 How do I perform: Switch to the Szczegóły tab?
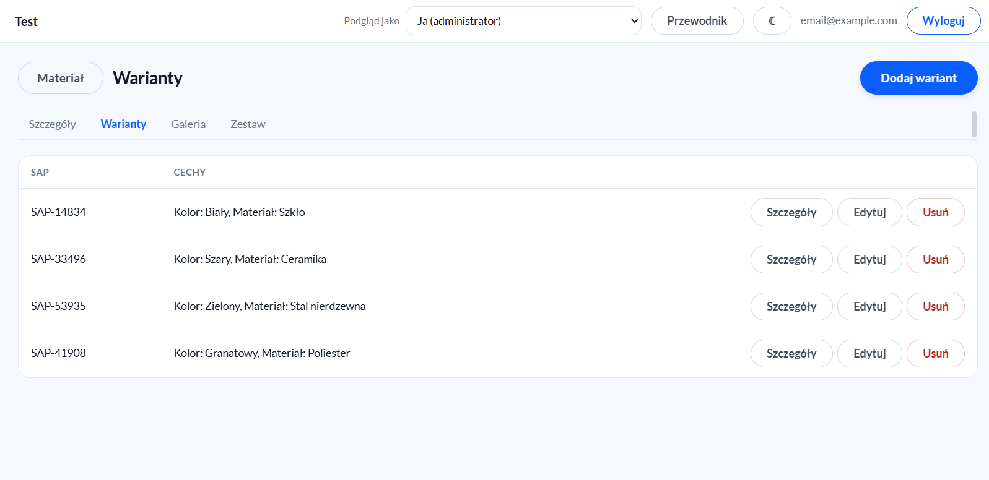tap(52, 124)
